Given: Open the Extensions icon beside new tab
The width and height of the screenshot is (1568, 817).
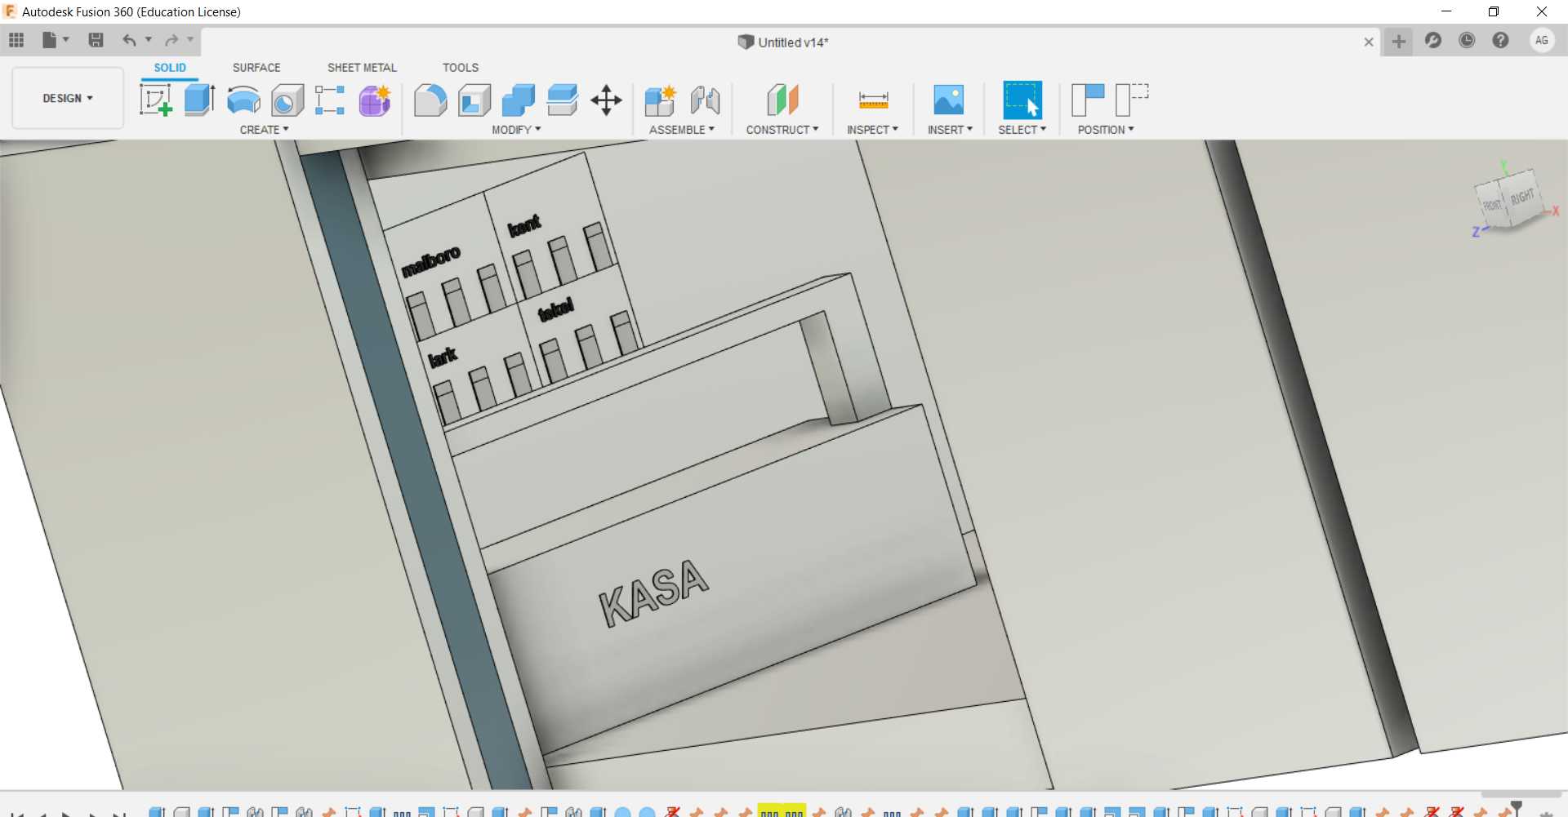Looking at the screenshot, I should [x=1432, y=40].
